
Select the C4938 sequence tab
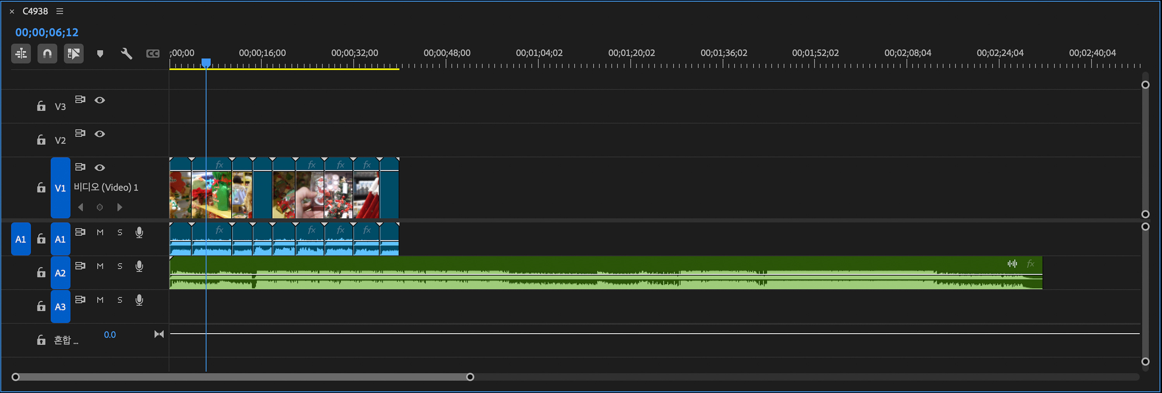[35, 11]
